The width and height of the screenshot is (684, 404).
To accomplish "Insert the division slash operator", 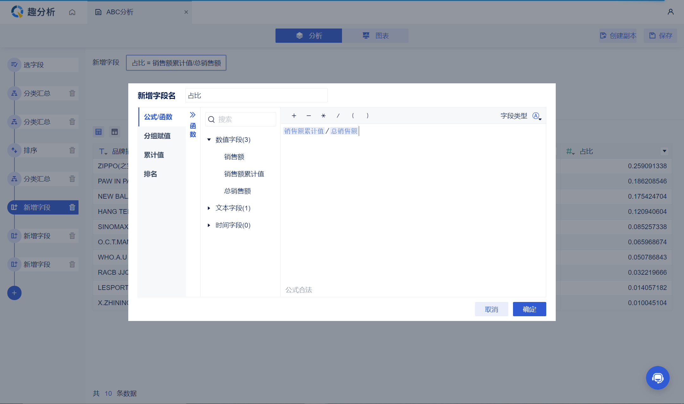I will click(x=338, y=116).
